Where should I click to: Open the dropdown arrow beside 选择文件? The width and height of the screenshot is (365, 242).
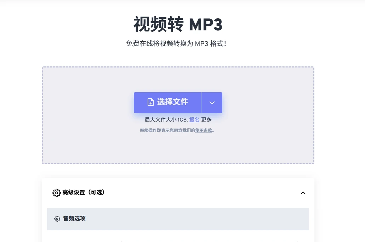coord(212,102)
